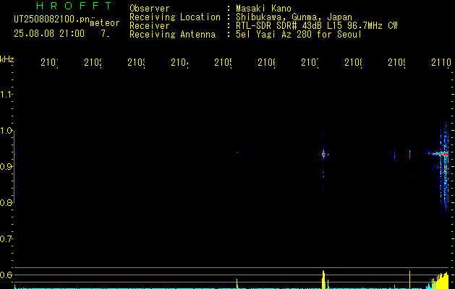Click the thin yellow power bar below the 2109 echo
Screen dimensions: 455x289
tap(409, 280)
